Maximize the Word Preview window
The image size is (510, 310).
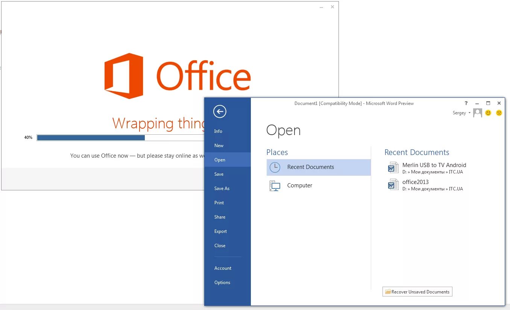[488, 103]
